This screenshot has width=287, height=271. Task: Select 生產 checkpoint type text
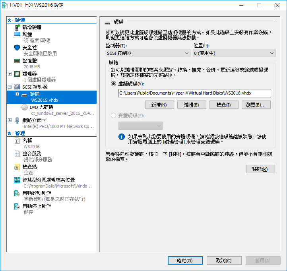pyautogui.click(x=28, y=173)
